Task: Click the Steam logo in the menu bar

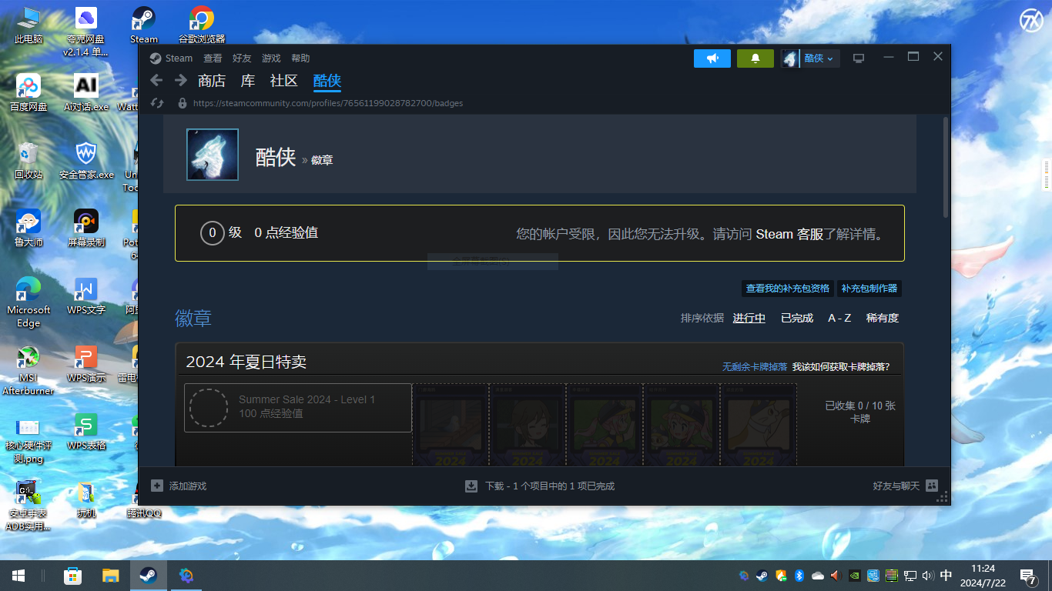Action: coord(156,58)
